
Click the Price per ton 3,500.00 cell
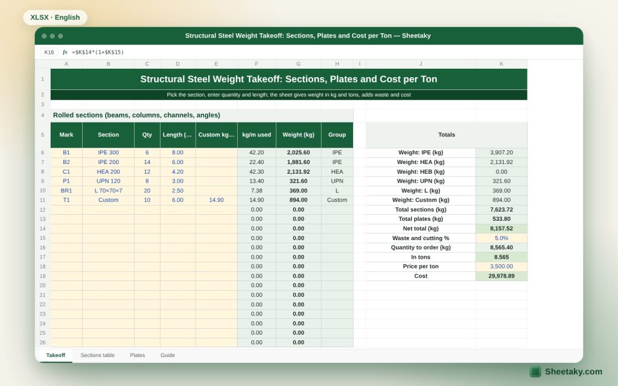pos(502,266)
